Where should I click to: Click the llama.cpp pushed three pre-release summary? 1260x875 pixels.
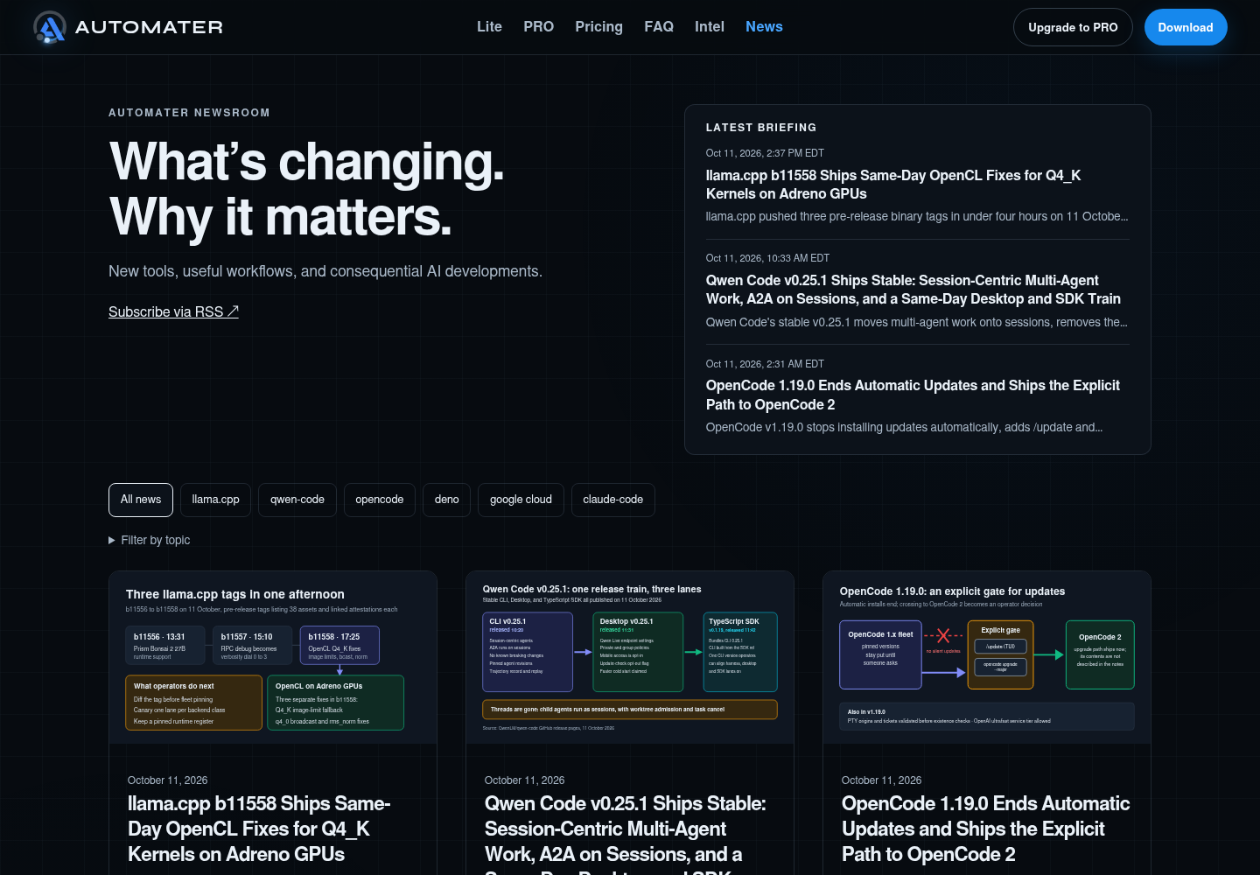(x=917, y=216)
